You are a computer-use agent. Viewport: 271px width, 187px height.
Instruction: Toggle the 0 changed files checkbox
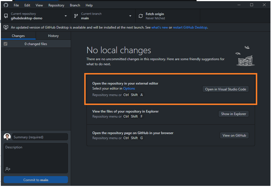6,44
